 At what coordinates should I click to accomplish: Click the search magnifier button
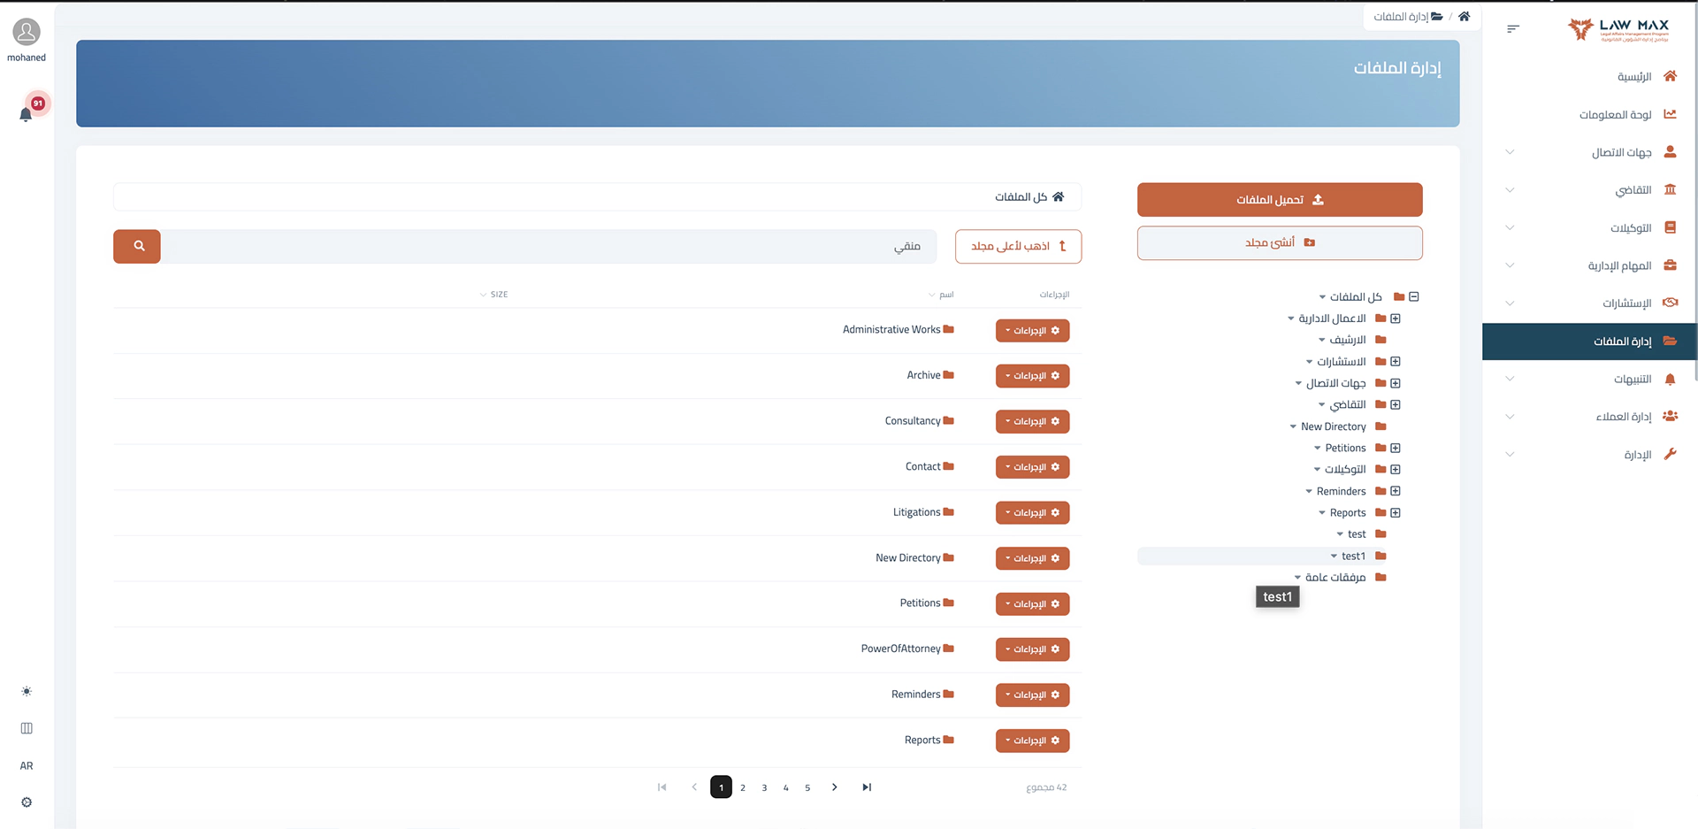tap(137, 246)
